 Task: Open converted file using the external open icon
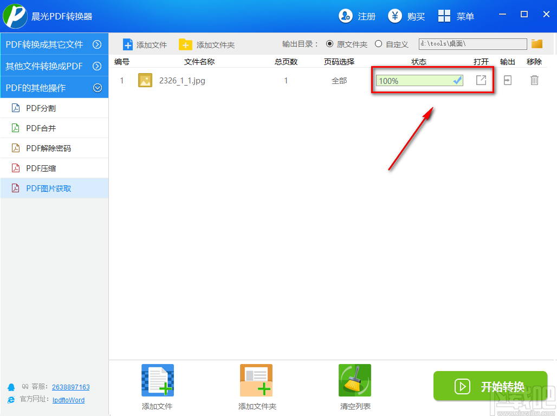click(481, 80)
